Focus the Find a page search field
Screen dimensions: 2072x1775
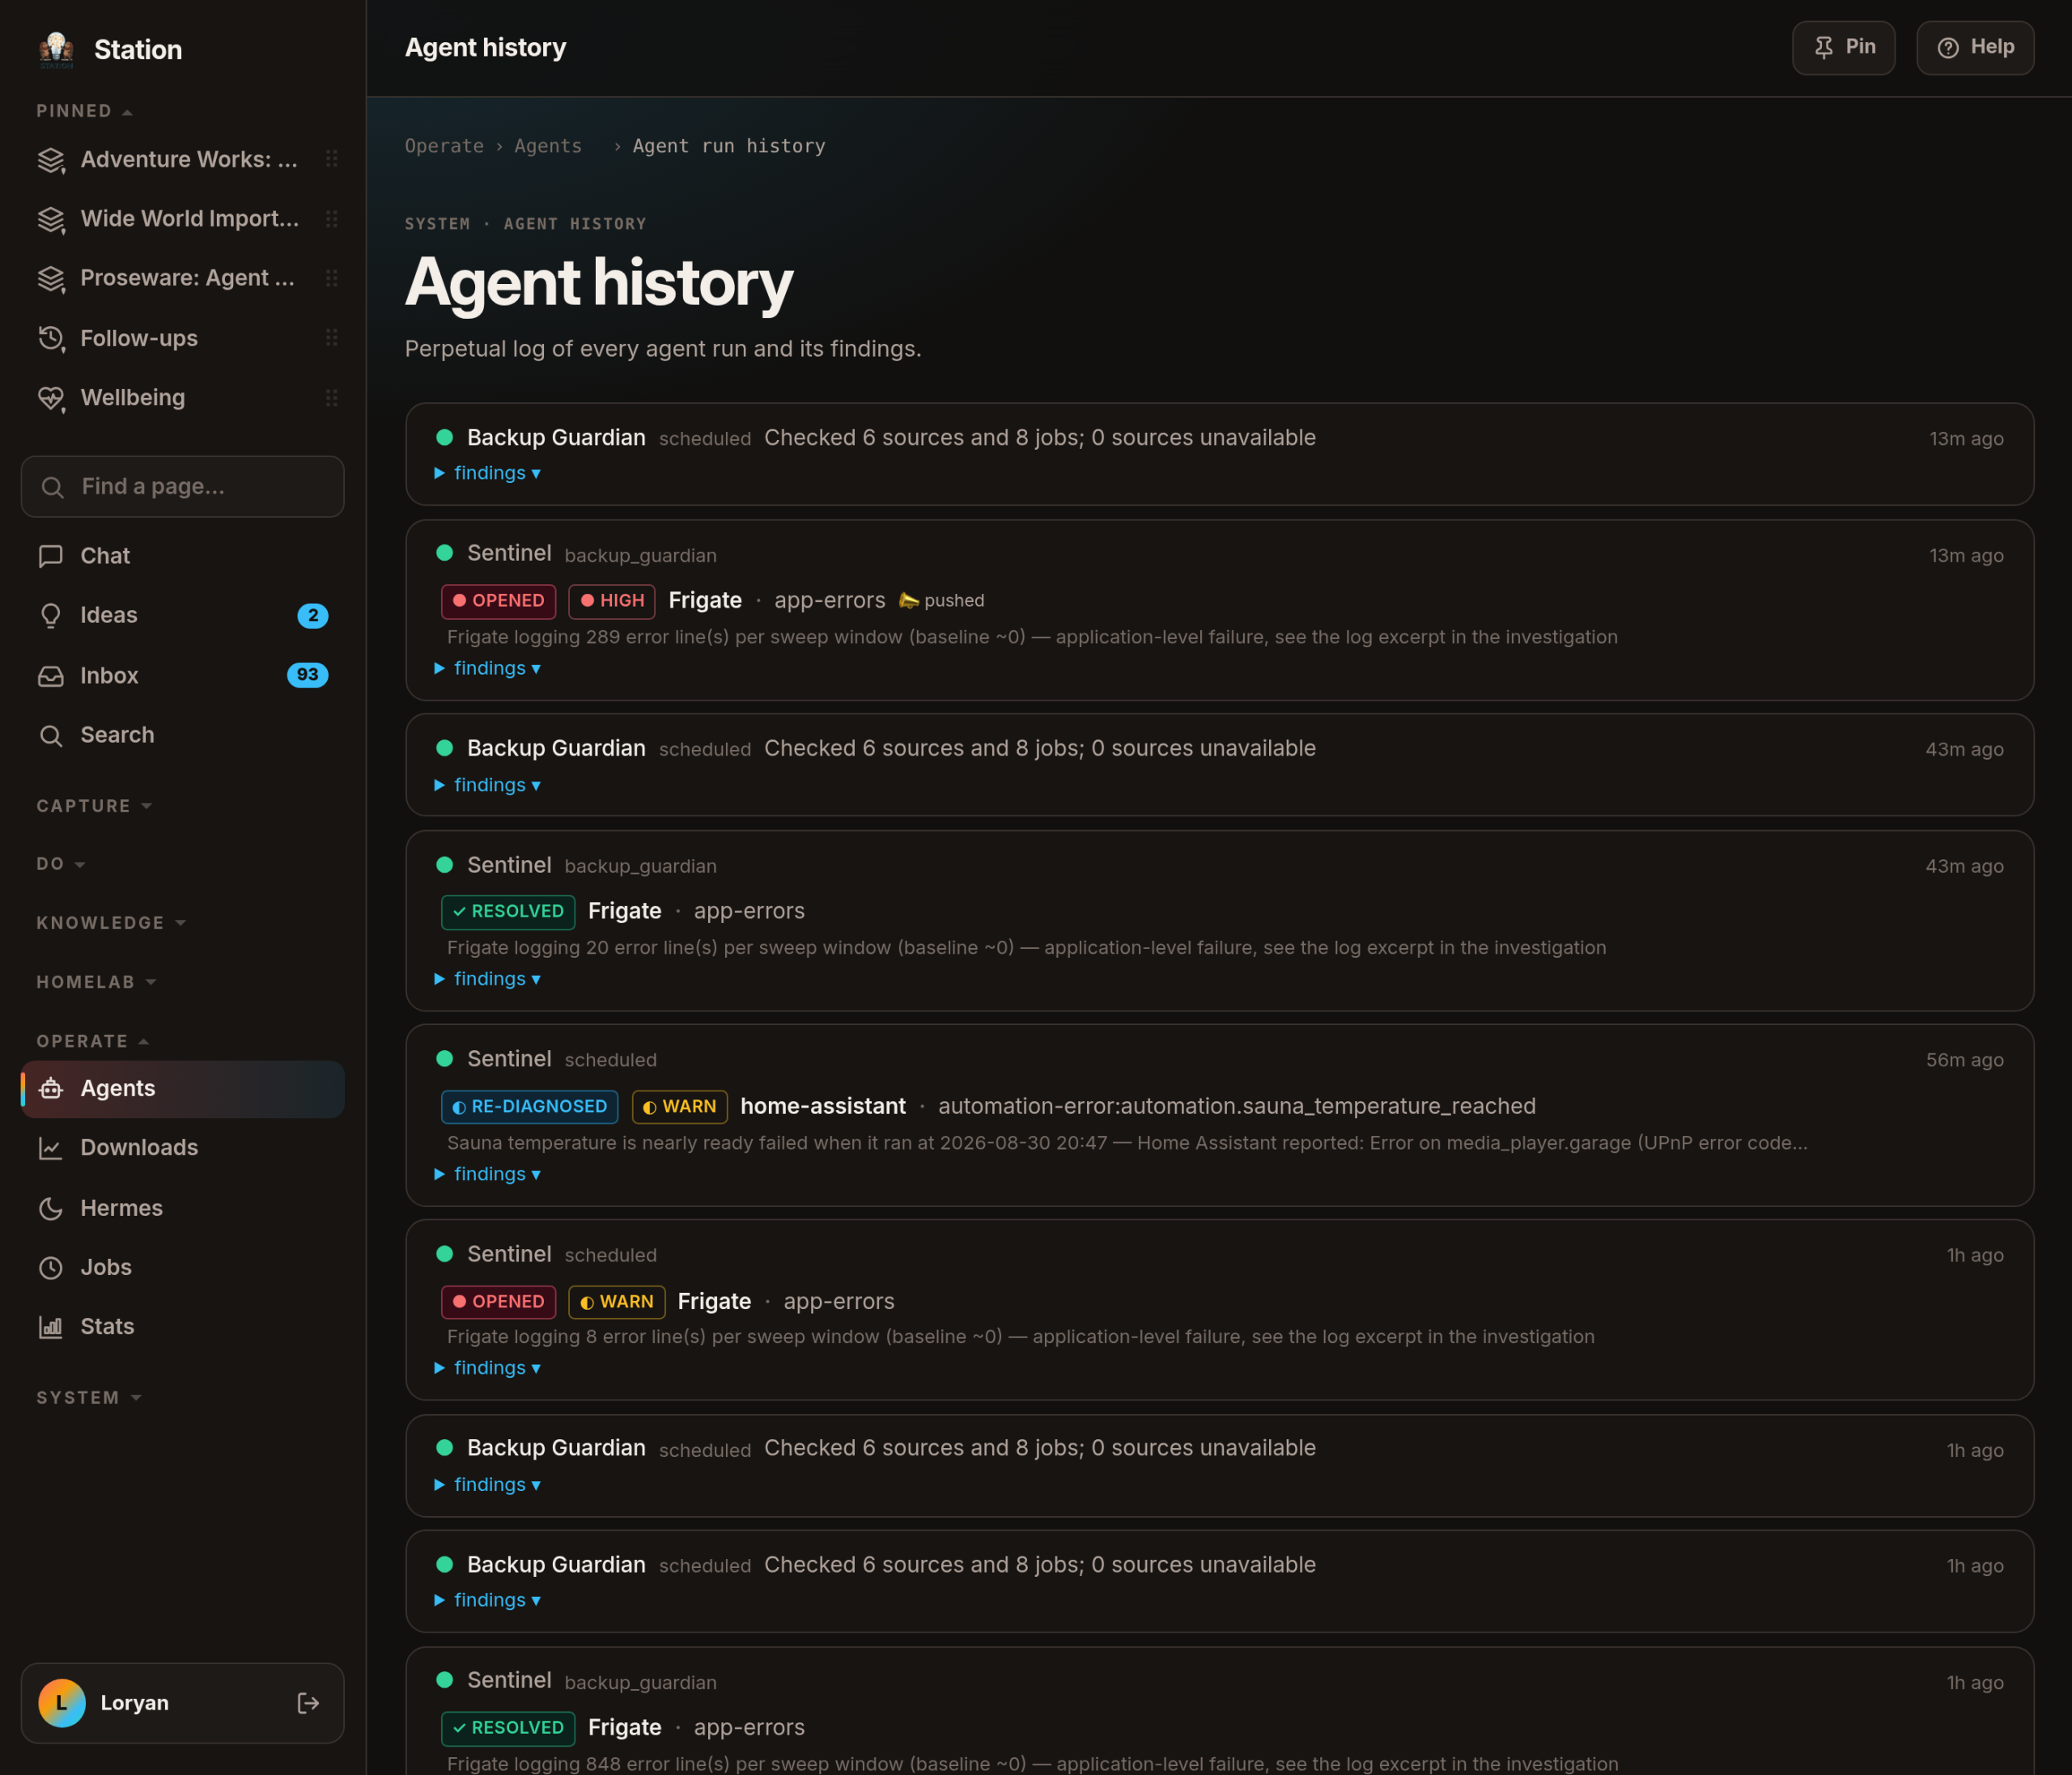click(x=182, y=487)
